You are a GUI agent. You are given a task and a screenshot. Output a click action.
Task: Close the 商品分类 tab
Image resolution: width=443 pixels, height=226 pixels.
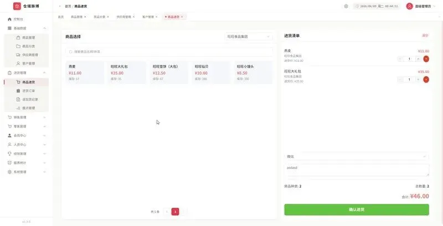[x=108, y=17]
